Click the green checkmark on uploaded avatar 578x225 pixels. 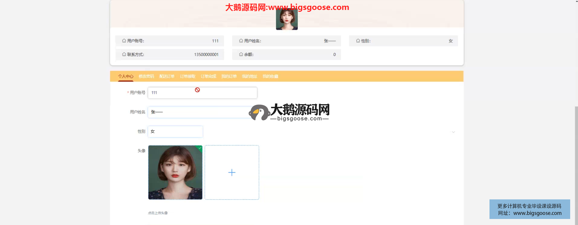(200, 148)
